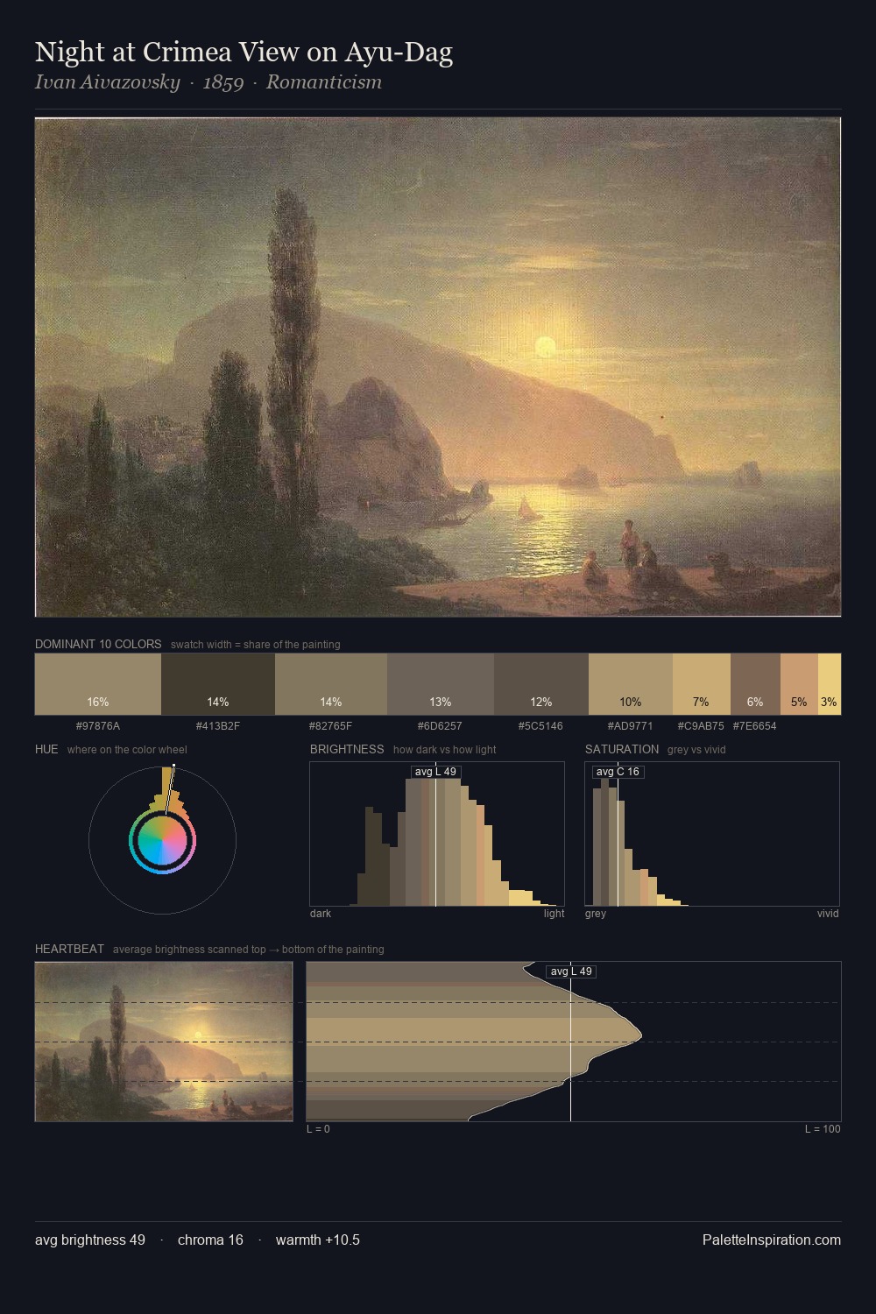876x1314 pixels.
Task: Click the 3% pale yellow swatch
Action: pos(830,684)
